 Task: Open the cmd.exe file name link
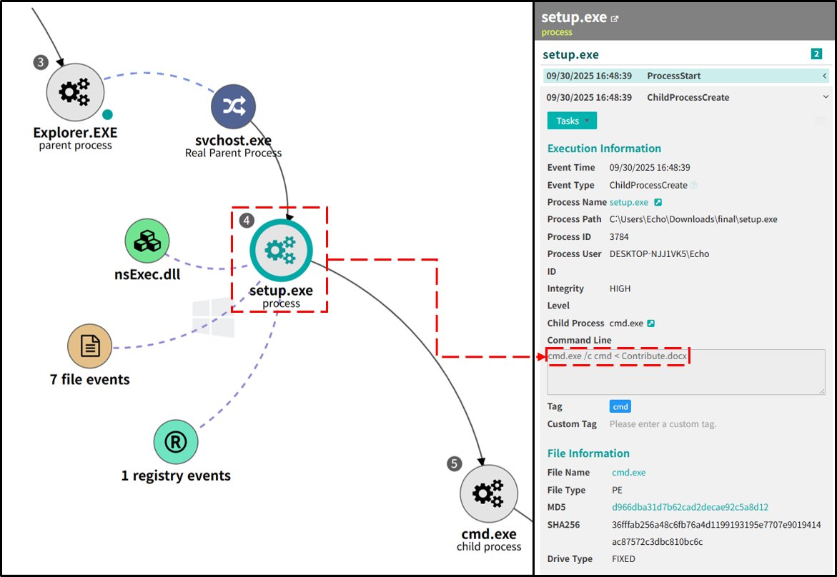[x=628, y=473]
